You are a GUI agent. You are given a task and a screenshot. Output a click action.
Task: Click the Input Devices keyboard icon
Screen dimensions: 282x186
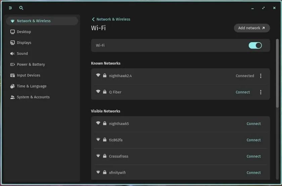coord(12,76)
